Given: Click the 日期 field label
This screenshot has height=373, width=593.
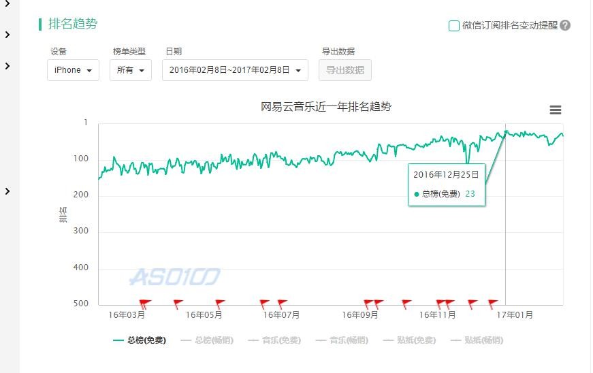Looking at the screenshot, I should [174, 52].
